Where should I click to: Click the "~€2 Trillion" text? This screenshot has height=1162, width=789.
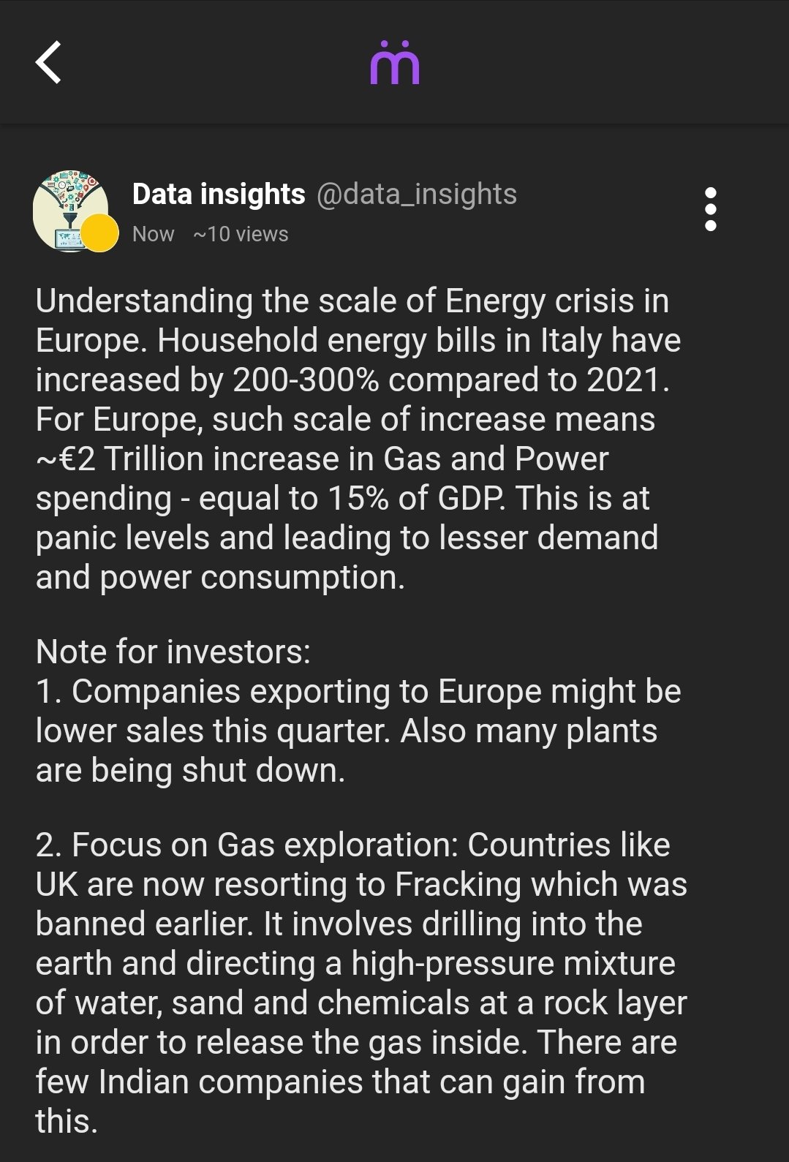(x=118, y=459)
